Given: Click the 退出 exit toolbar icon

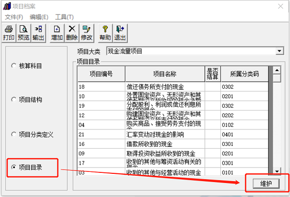Looking at the screenshot, I should (120, 33).
